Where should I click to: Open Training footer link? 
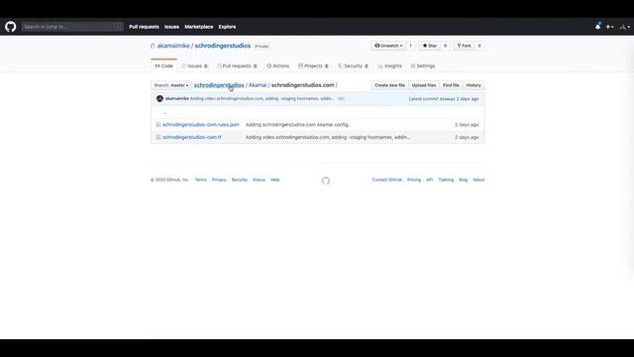(x=446, y=179)
